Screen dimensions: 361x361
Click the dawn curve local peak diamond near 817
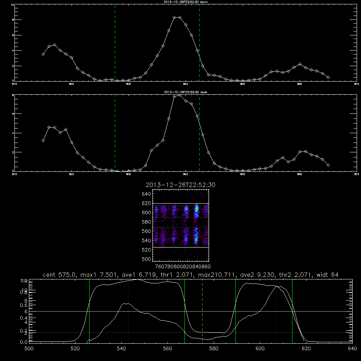pos(55,45)
